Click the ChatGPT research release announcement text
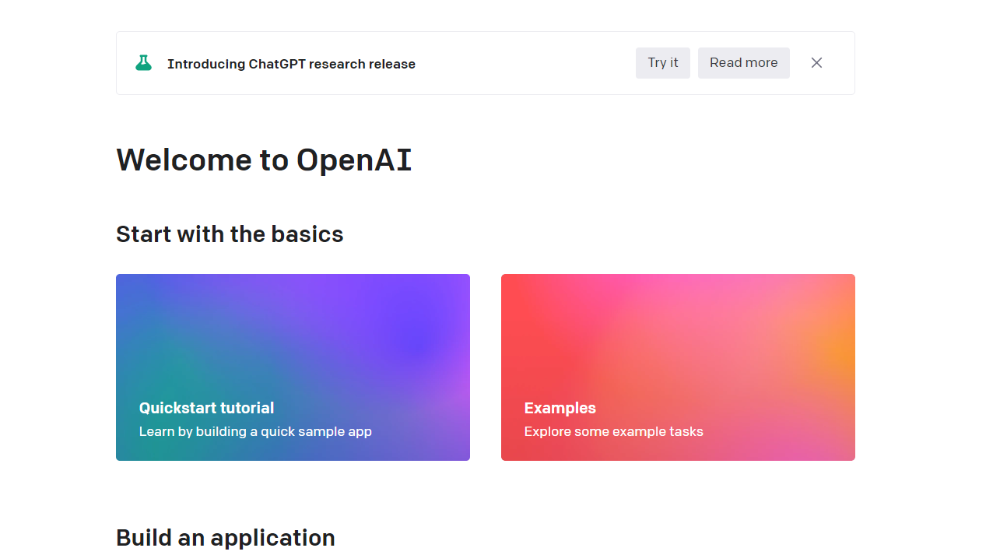986x555 pixels. pos(291,64)
